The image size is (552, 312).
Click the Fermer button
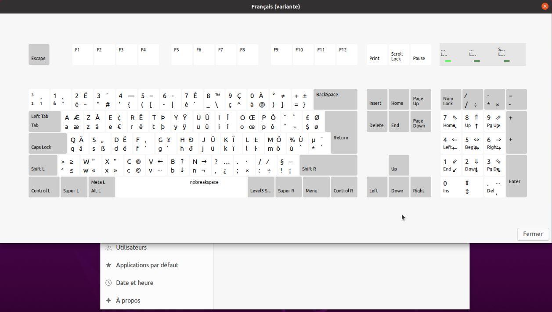533,234
